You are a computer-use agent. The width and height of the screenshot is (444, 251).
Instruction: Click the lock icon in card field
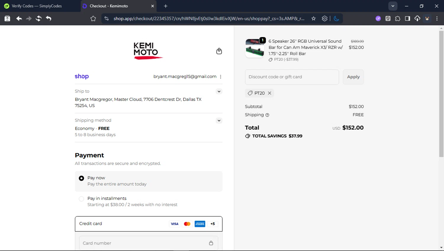coord(211,243)
